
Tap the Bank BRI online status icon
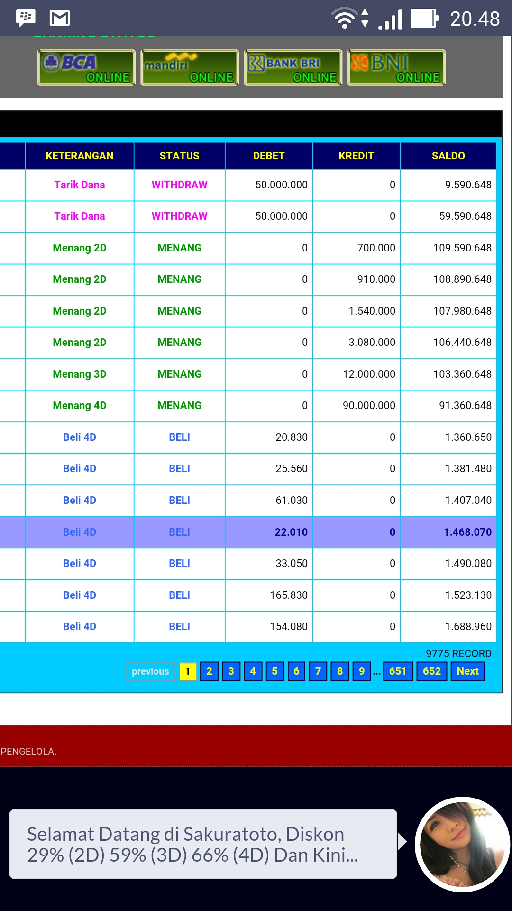[293, 68]
